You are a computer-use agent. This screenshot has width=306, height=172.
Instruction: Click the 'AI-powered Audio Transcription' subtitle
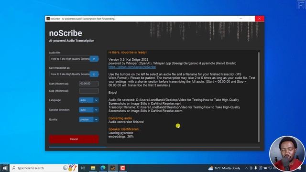(72, 41)
